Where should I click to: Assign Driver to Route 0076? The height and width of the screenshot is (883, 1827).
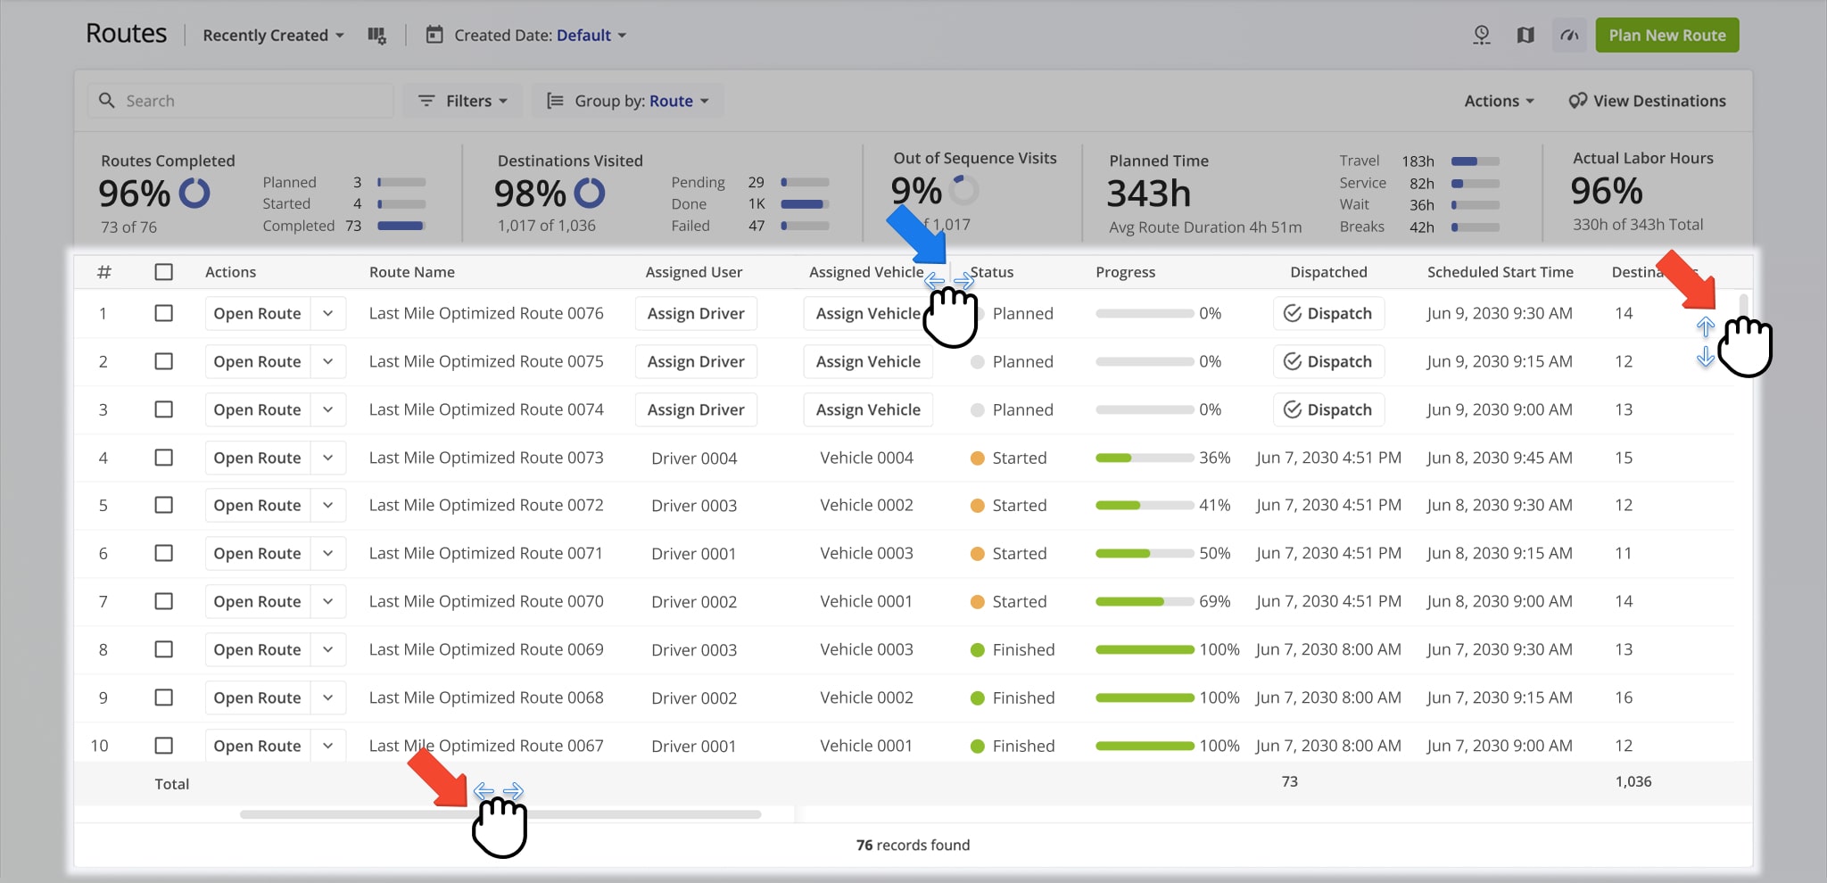(696, 313)
